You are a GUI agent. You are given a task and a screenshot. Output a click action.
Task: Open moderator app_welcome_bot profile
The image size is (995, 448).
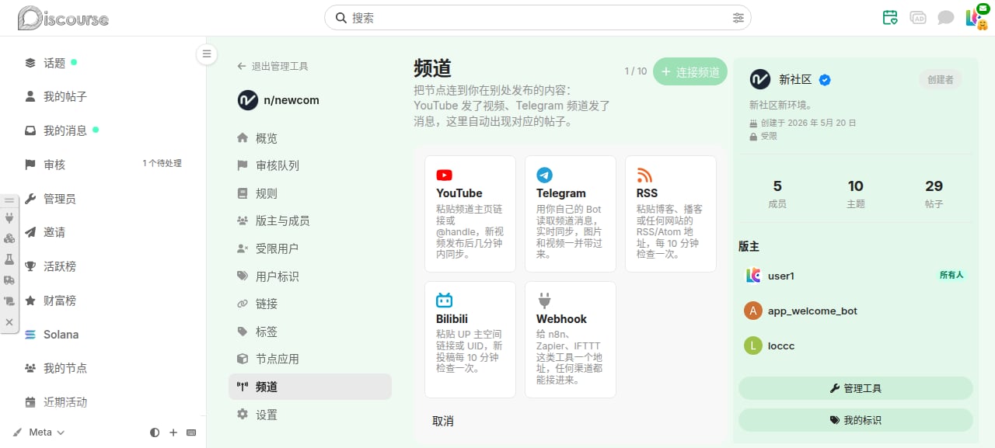pos(812,311)
